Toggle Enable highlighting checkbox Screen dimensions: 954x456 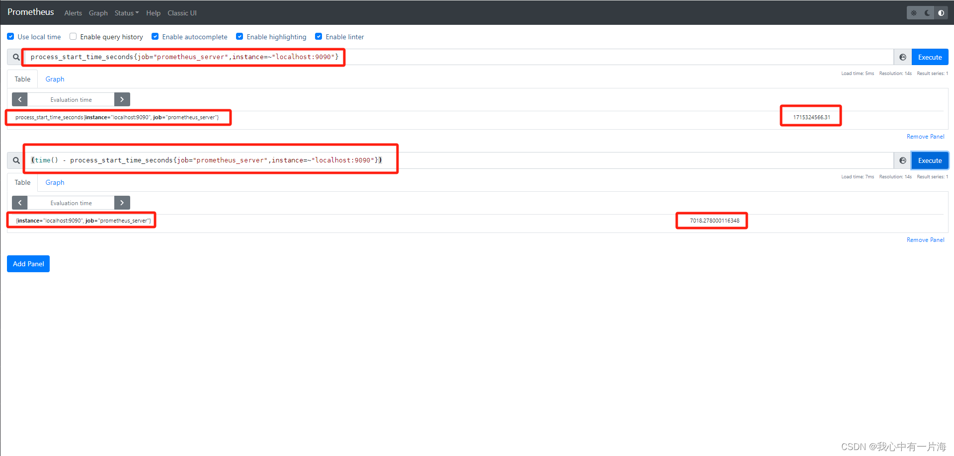coord(239,37)
